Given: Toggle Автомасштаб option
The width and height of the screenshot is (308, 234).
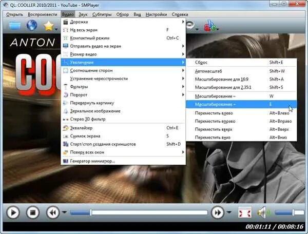Looking at the screenshot, I should click(x=241, y=71).
